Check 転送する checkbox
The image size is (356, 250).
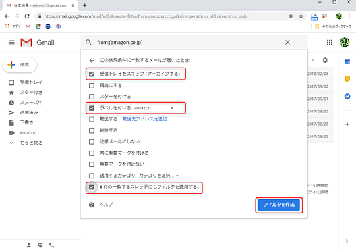92,119
